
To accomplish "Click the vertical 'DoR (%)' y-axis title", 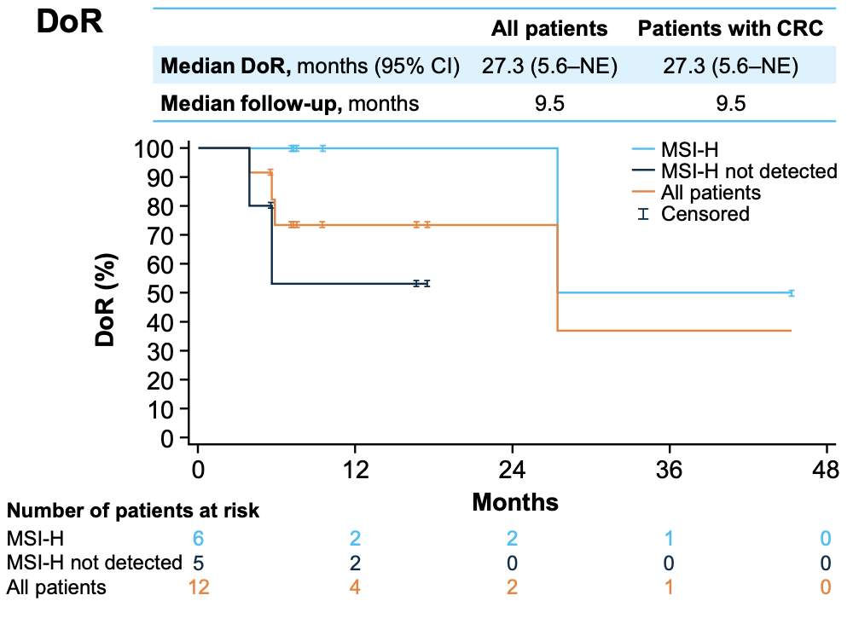I will click(x=106, y=290).
